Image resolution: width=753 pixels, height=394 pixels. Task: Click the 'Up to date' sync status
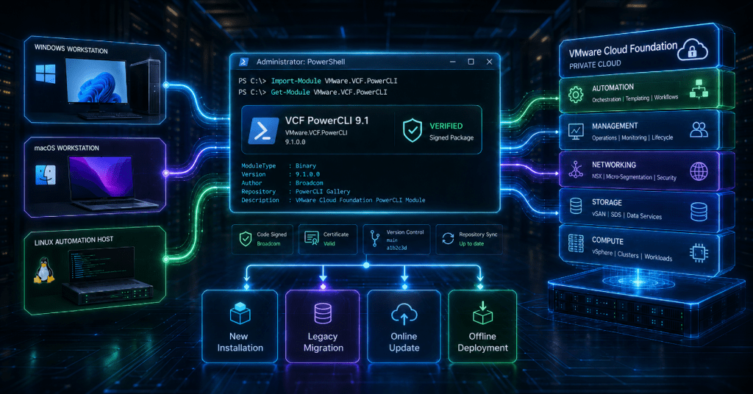[471, 244]
